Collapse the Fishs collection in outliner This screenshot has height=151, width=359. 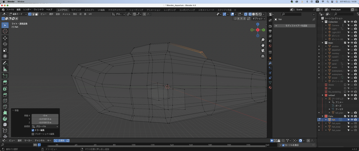click(x=323, y=116)
